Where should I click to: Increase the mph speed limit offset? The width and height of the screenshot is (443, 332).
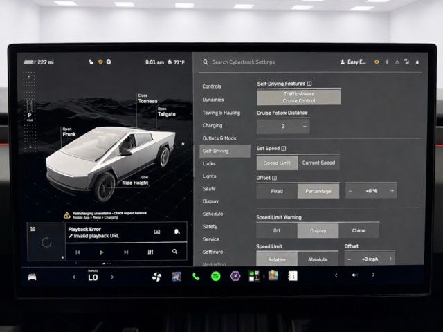(x=390, y=259)
